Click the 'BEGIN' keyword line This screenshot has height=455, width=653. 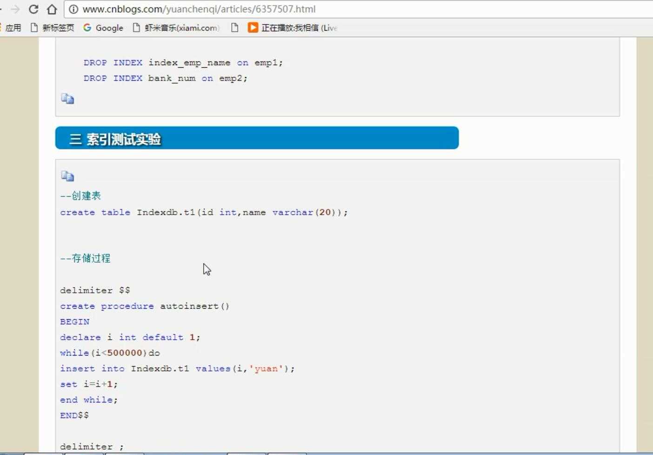pos(74,322)
